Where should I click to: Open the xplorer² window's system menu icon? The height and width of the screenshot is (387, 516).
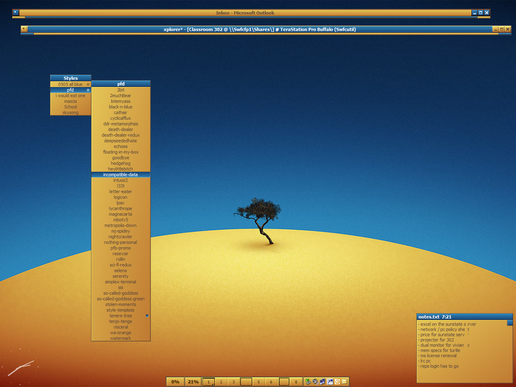(24, 29)
